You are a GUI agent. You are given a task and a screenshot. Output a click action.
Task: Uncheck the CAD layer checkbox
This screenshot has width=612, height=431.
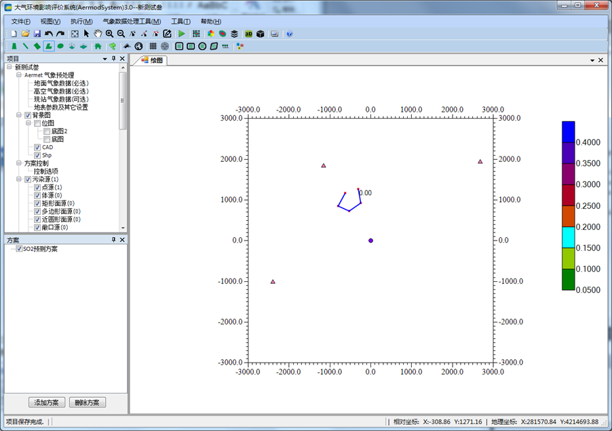click(x=37, y=147)
